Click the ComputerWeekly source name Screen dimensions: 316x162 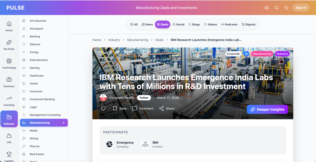pos(122,98)
